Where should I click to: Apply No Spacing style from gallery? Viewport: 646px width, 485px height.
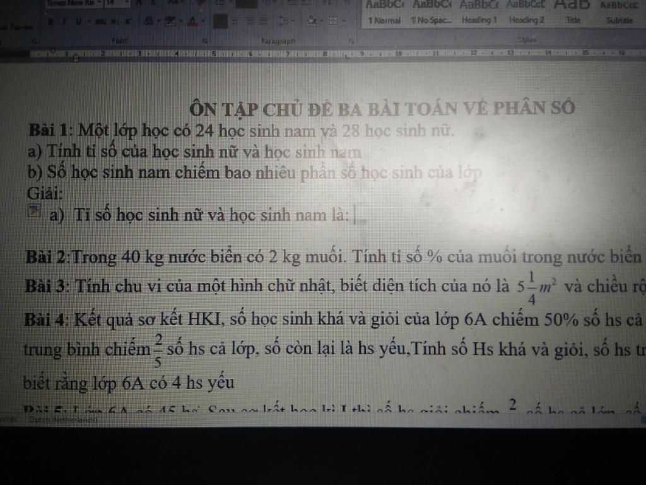(x=431, y=13)
